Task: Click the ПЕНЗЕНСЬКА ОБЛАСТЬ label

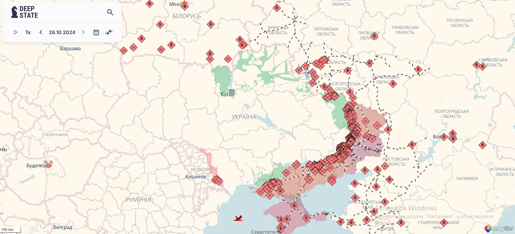Action: click(x=460, y=23)
